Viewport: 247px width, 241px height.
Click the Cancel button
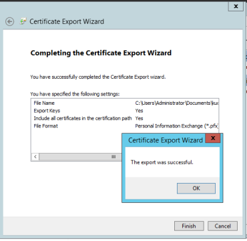click(222, 226)
